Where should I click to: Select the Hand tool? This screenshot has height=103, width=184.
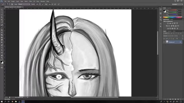(x=2, y=55)
